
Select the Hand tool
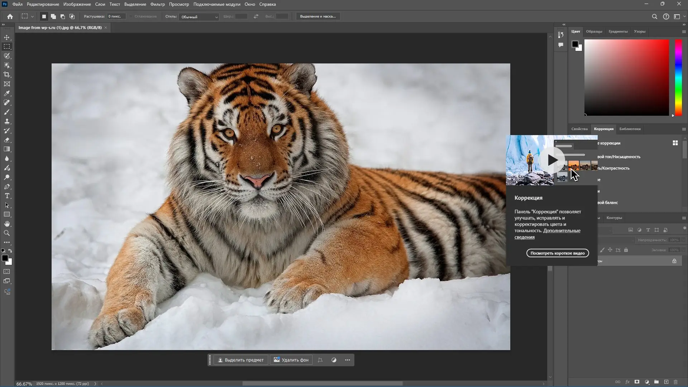point(7,224)
